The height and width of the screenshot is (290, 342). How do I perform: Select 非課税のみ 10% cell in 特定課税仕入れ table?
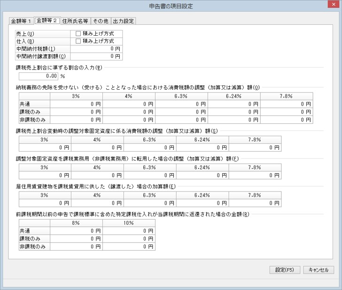pos(128,246)
